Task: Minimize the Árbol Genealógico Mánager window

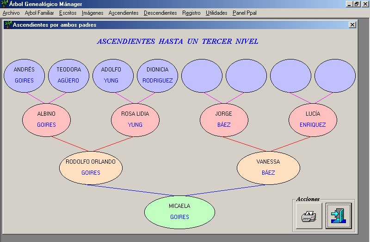Action: point(349,4)
